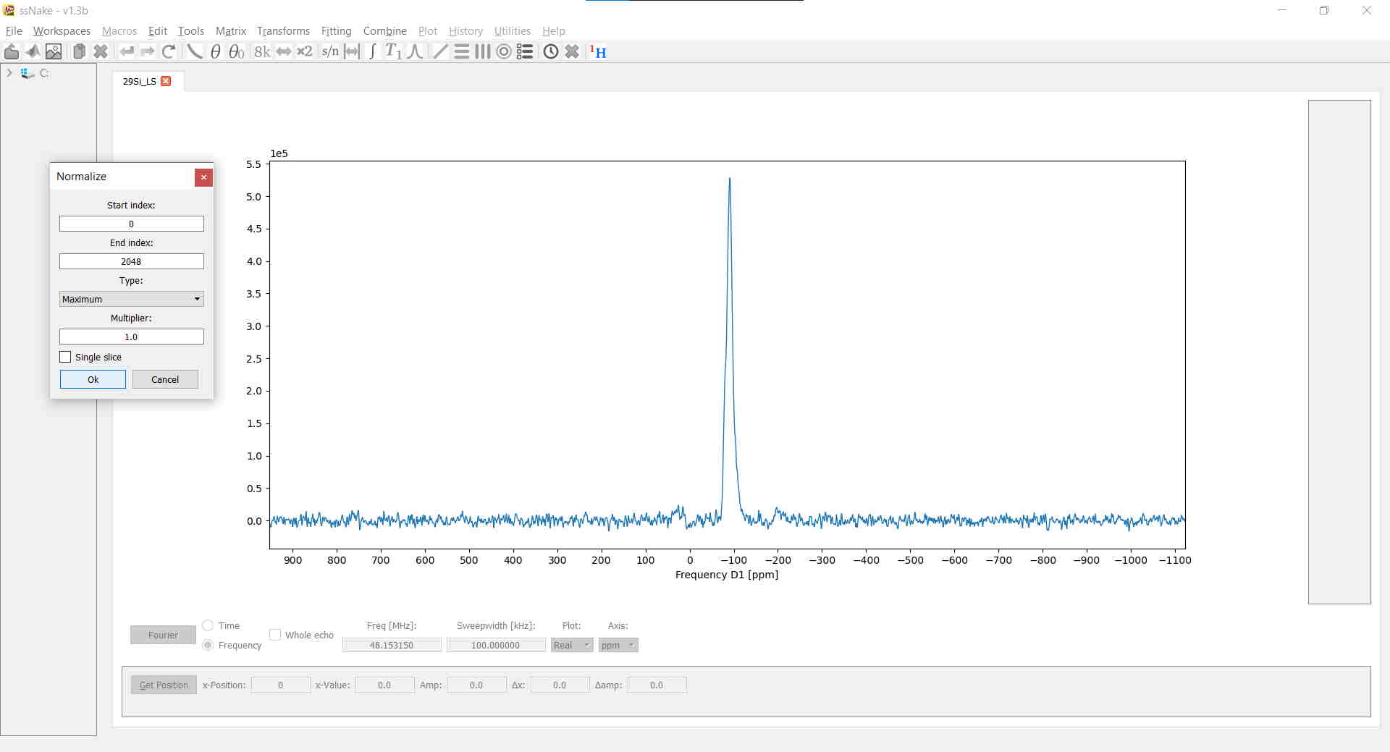Click the Sweepwidth [kHz] field

click(496, 645)
